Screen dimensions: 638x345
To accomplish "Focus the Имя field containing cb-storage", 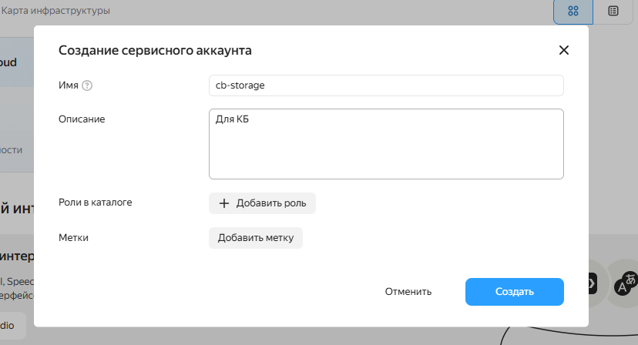I will pos(386,85).
